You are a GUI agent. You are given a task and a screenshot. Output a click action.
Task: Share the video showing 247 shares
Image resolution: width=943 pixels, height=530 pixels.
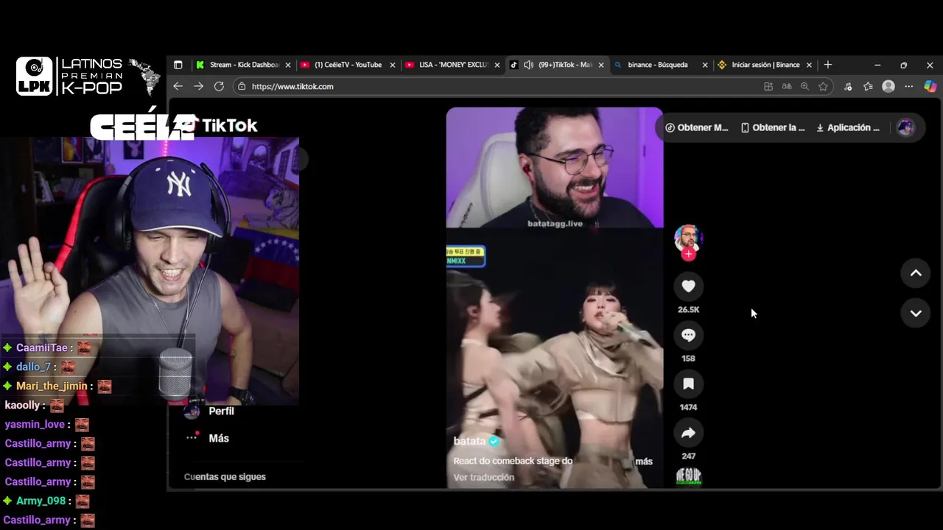(x=688, y=433)
